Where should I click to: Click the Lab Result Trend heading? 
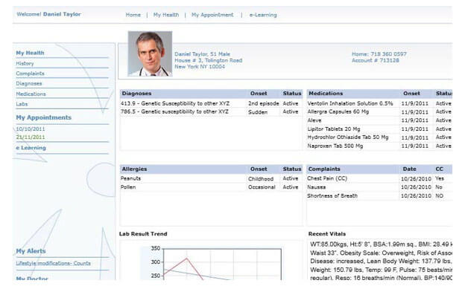[143, 234]
